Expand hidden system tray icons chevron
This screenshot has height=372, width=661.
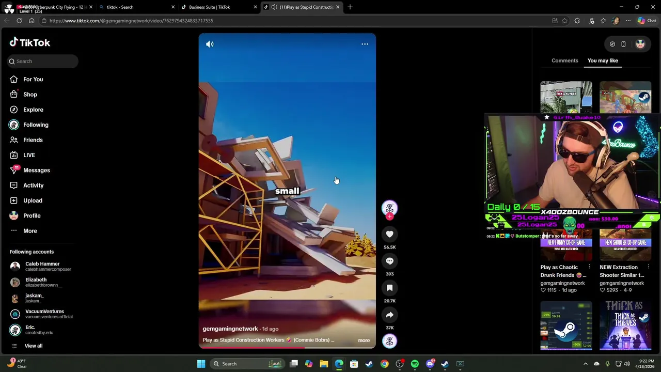coord(585,364)
